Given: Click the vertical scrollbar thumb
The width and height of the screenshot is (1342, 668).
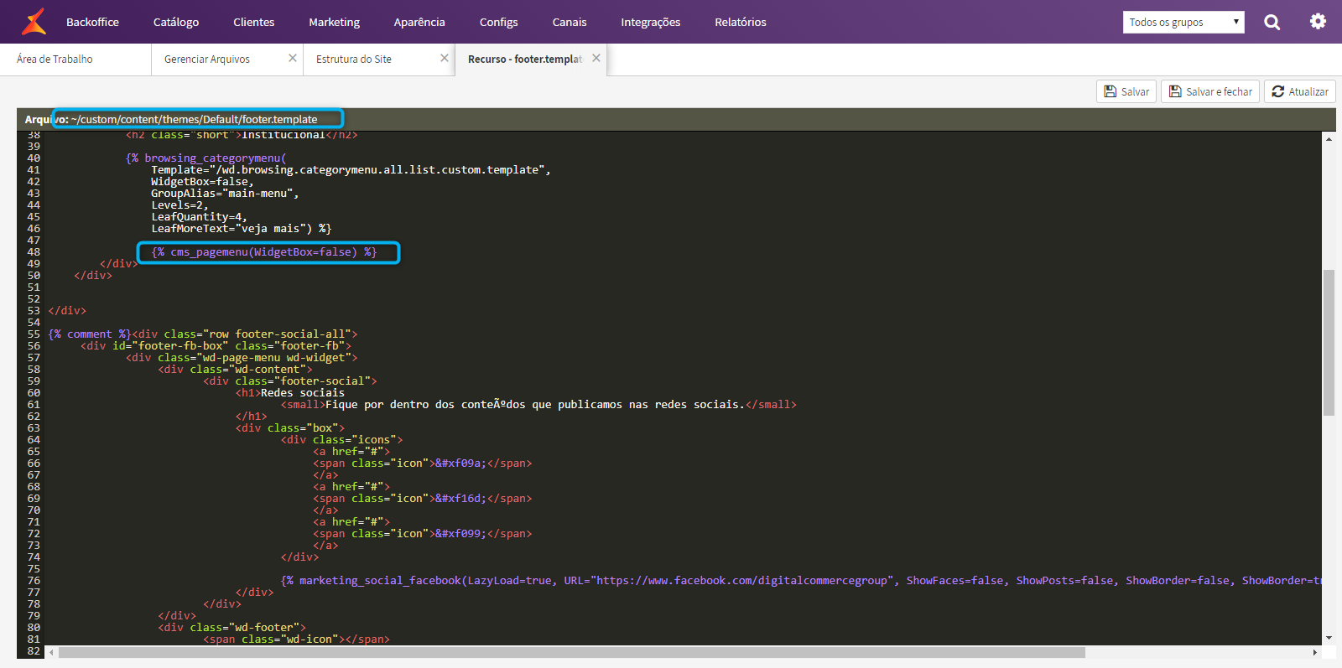Looking at the screenshot, I should [x=1329, y=342].
